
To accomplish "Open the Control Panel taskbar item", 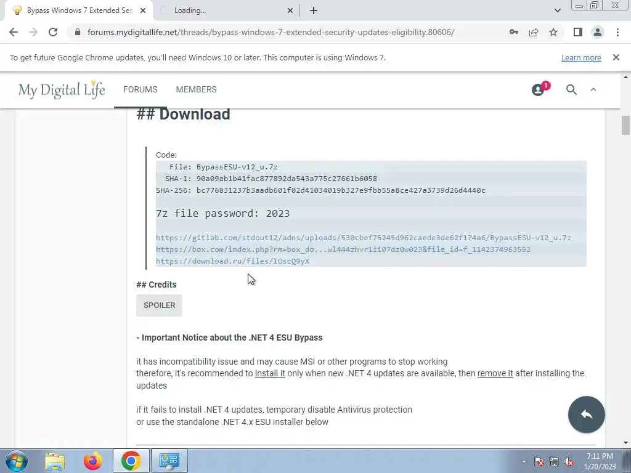I will [169, 461].
